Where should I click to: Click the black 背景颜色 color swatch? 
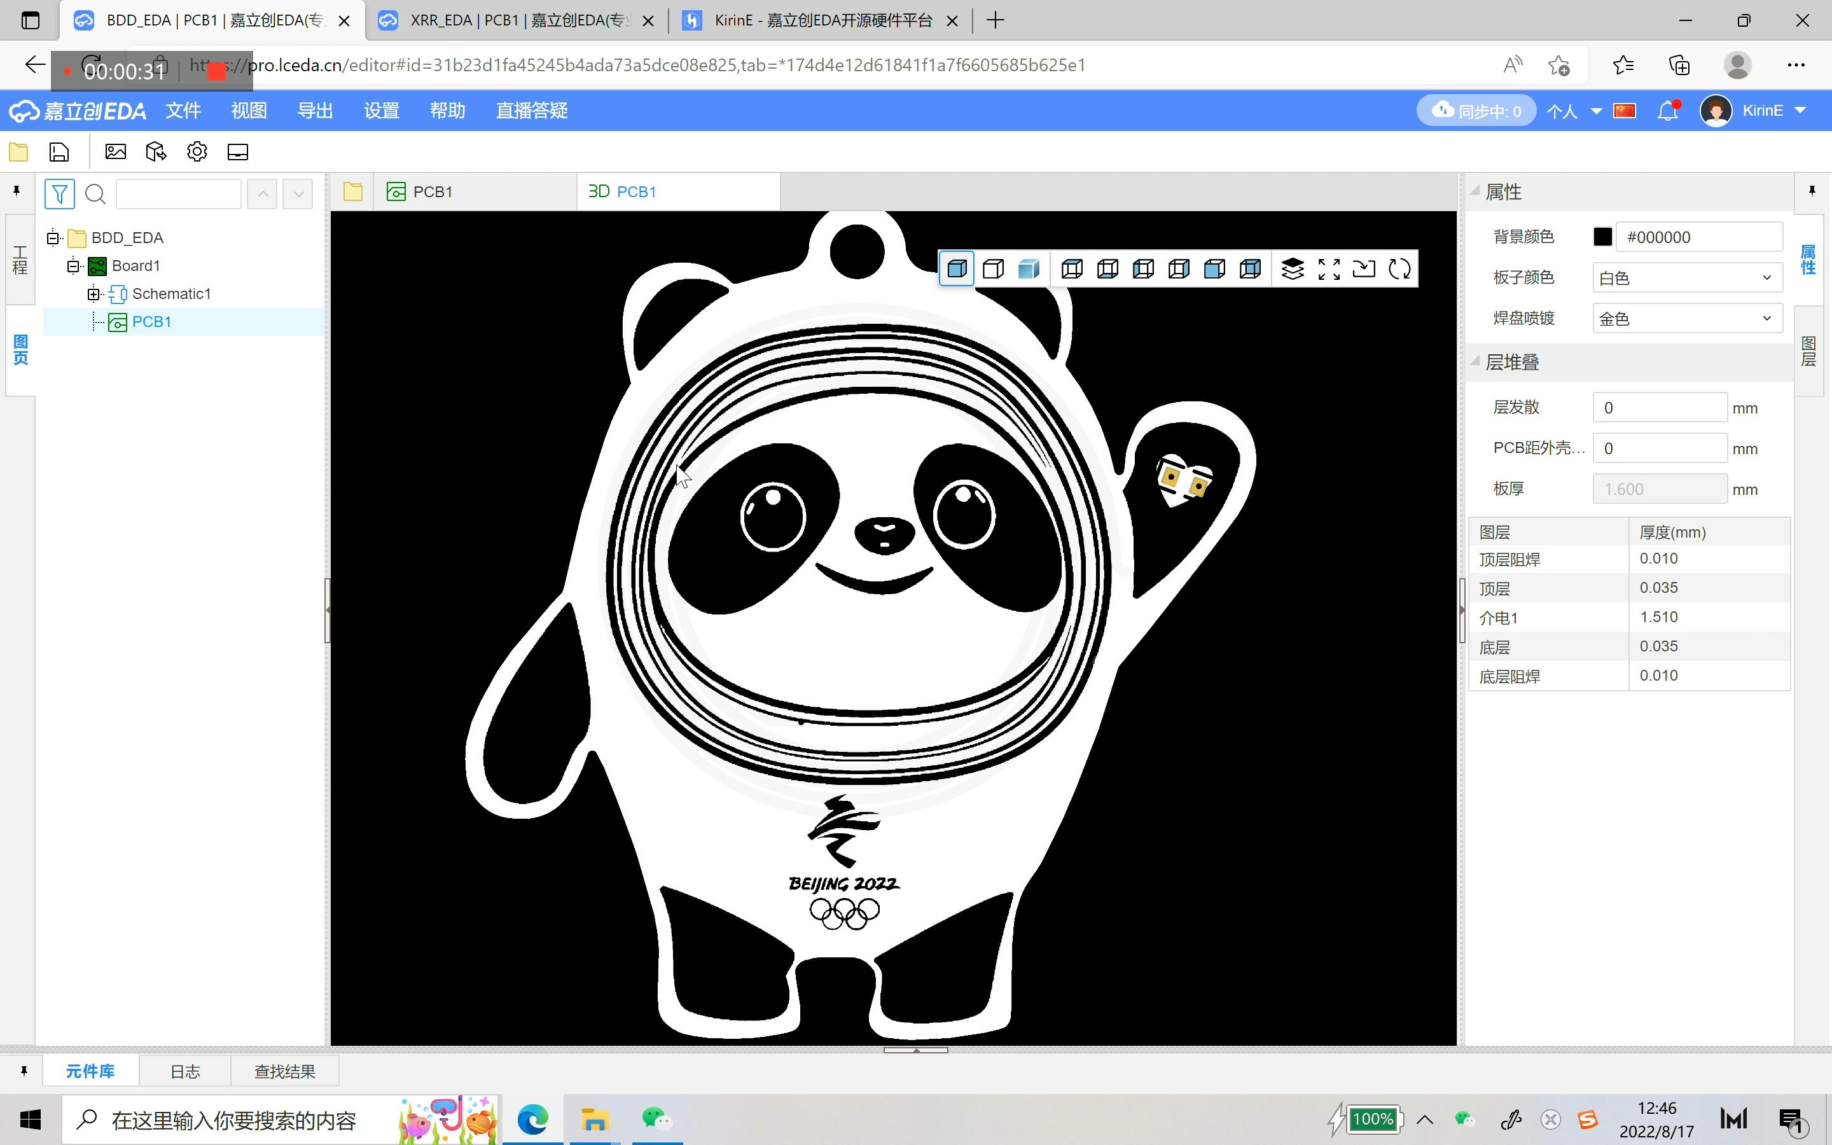[1602, 237]
